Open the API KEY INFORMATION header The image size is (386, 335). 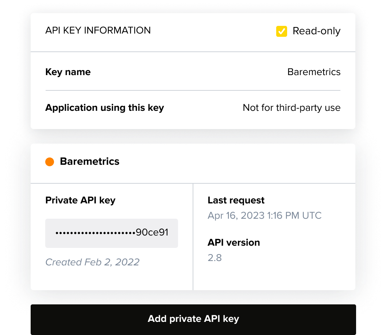[x=98, y=31]
